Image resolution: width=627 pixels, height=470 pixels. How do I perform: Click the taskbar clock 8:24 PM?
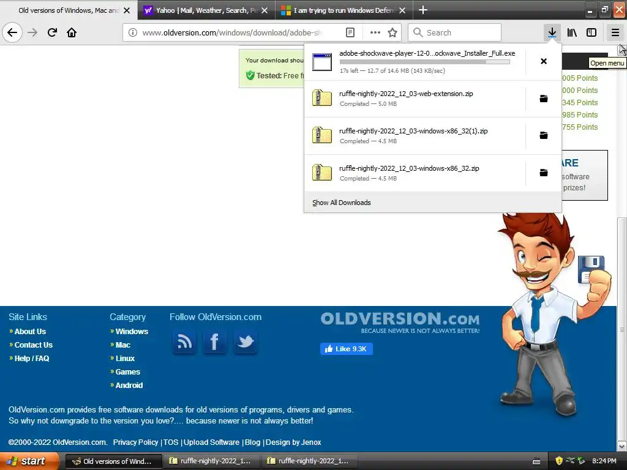tap(604, 461)
